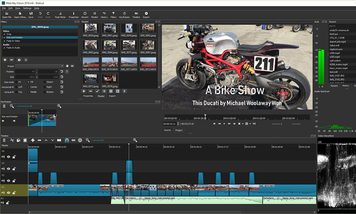Screen dimensions: 356x214
Task: Click the timeline Ripple Delete minus icon
Action: (x=39, y=140)
